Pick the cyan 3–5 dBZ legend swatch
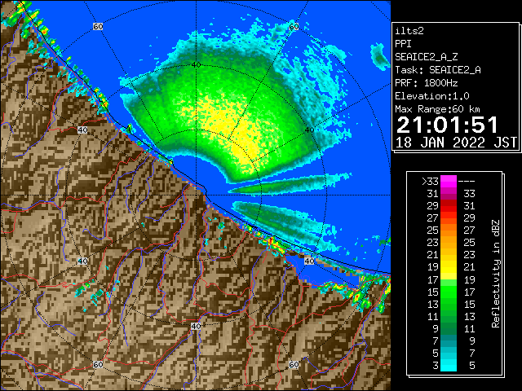522x391 pixels. pyautogui.click(x=449, y=365)
